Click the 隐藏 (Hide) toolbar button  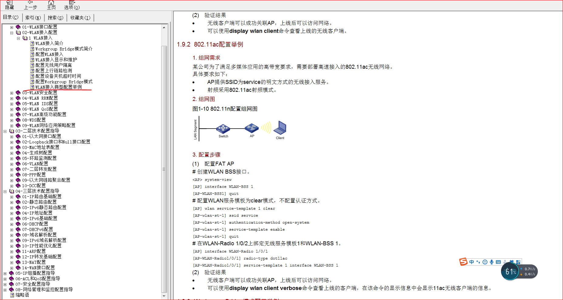point(9,5)
